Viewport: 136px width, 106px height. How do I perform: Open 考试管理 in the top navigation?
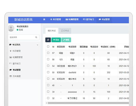click(x=104, y=19)
